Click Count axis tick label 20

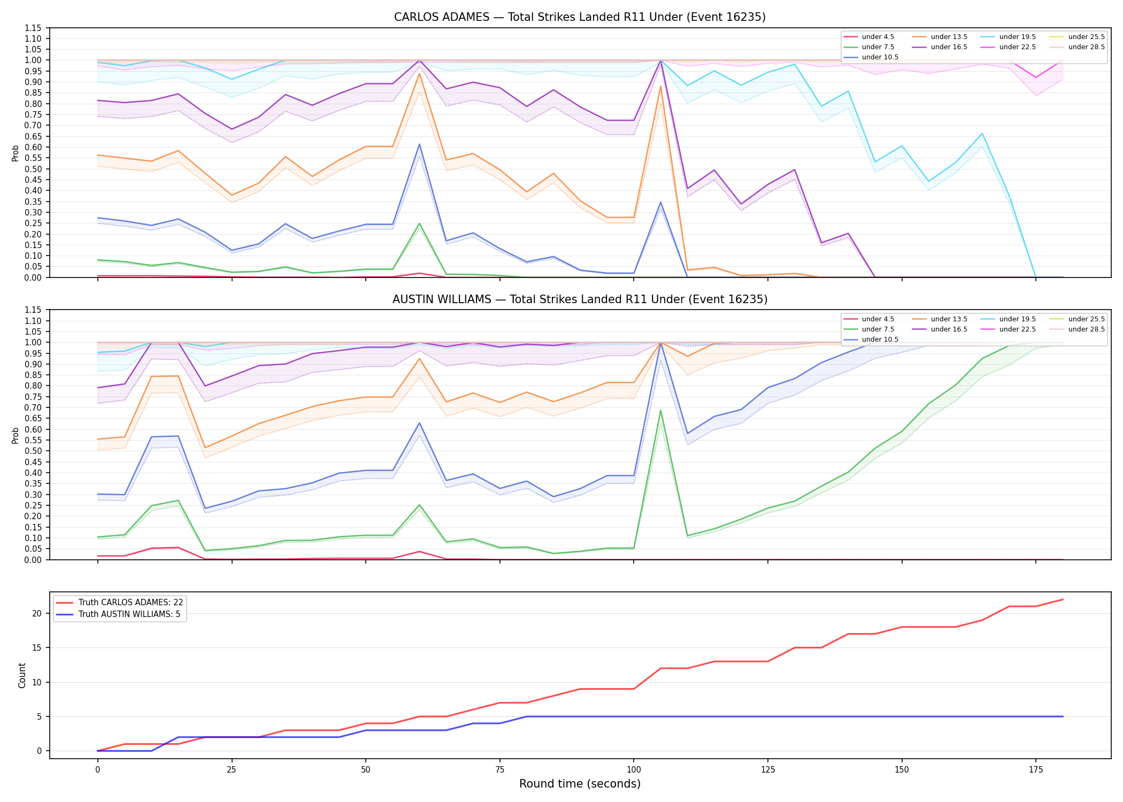tap(37, 613)
